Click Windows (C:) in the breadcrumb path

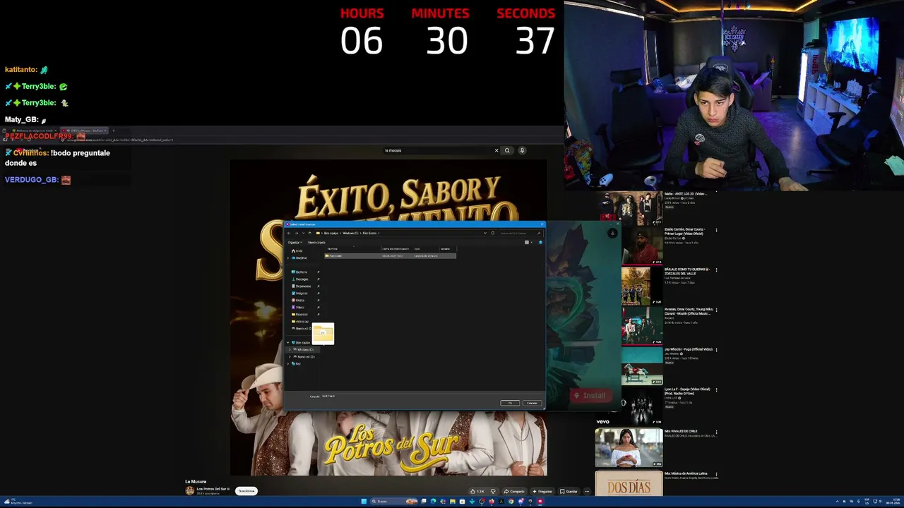[350, 233]
